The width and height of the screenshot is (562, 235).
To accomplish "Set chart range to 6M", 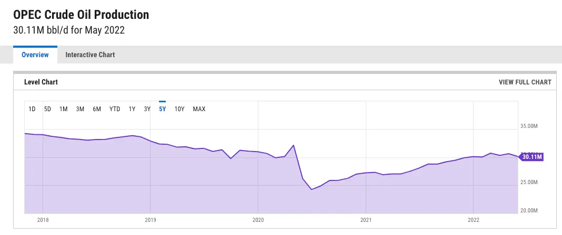I will point(97,109).
